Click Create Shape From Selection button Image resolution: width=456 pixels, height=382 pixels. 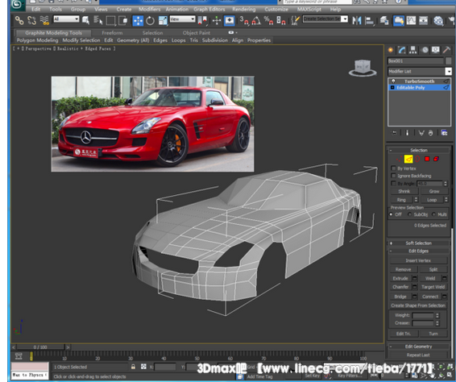pos(418,305)
